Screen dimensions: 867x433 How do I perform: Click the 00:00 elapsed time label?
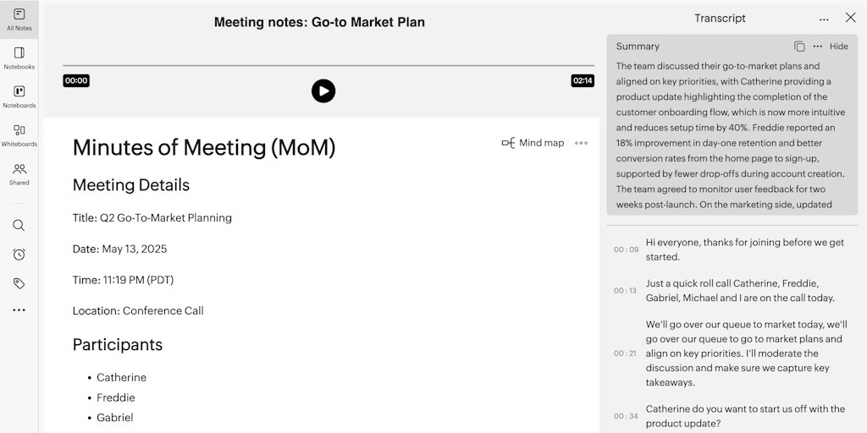click(x=75, y=81)
